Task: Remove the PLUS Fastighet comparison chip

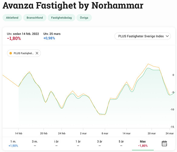Action: (37, 53)
